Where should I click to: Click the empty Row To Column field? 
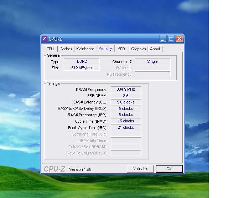[126, 153]
